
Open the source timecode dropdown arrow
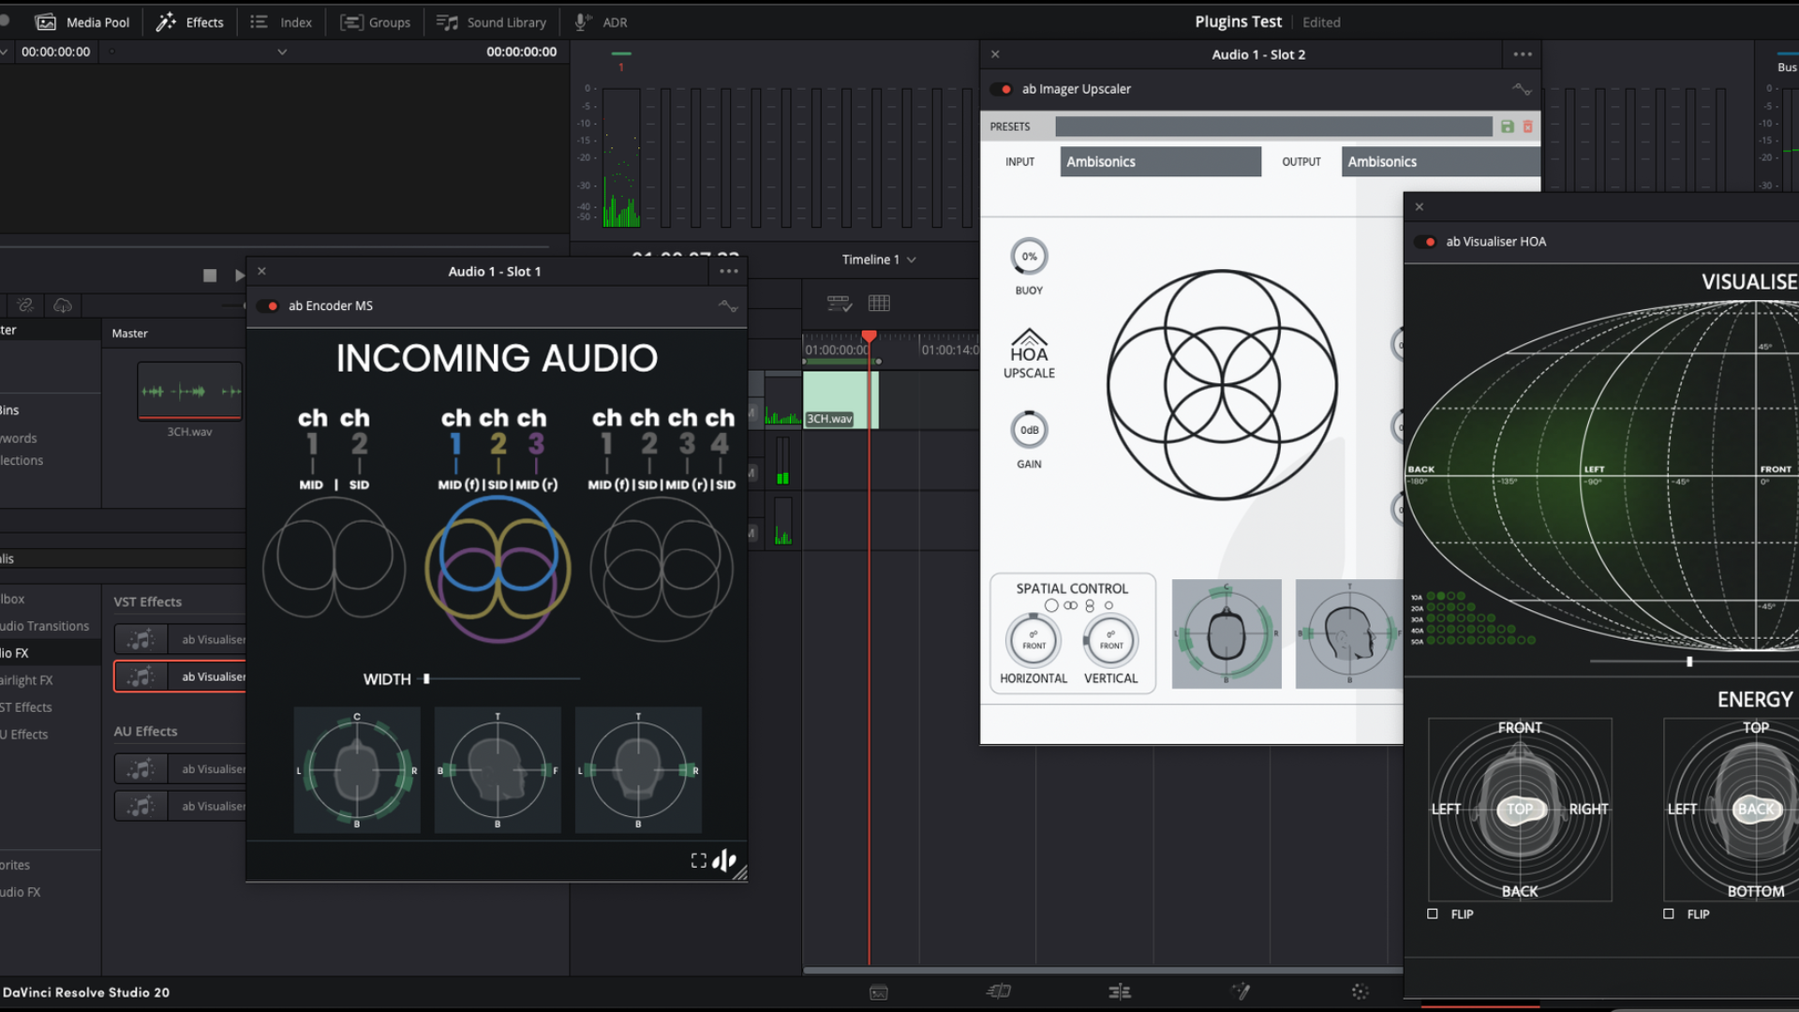tap(4, 52)
